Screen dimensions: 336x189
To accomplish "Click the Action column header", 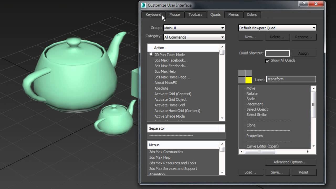I will pyautogui.click(x=183, y=48).
